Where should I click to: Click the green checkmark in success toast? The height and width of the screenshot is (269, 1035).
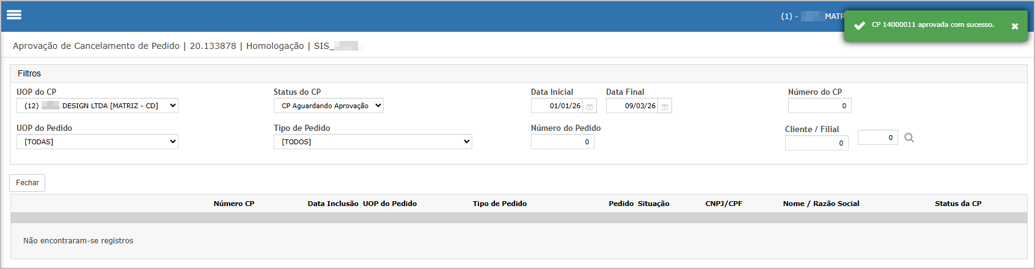[x=859, y=26]
